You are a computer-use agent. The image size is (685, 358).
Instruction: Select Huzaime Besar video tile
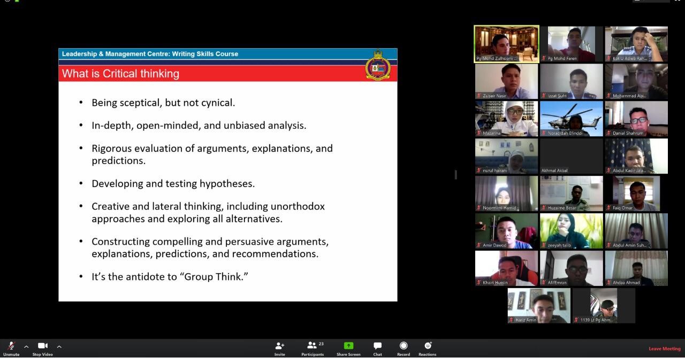tap(571, 193)
